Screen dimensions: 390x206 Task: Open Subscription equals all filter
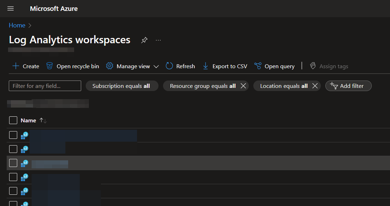tap(122, 86)
